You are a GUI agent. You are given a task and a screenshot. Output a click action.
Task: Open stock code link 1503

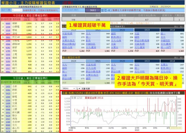point(8,54)
